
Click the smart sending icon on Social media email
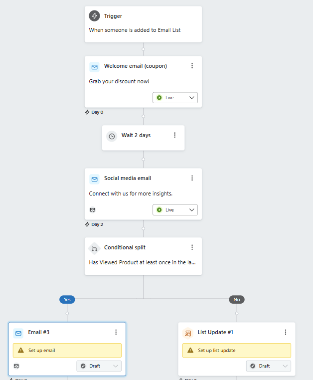pyautogui.click(x=93, y=210)
